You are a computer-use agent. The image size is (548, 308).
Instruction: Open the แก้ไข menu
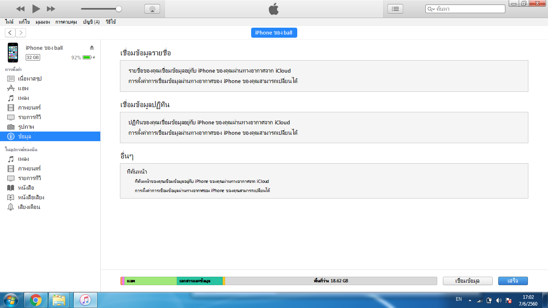24,22
